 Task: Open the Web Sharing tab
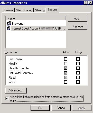(24, 10)
